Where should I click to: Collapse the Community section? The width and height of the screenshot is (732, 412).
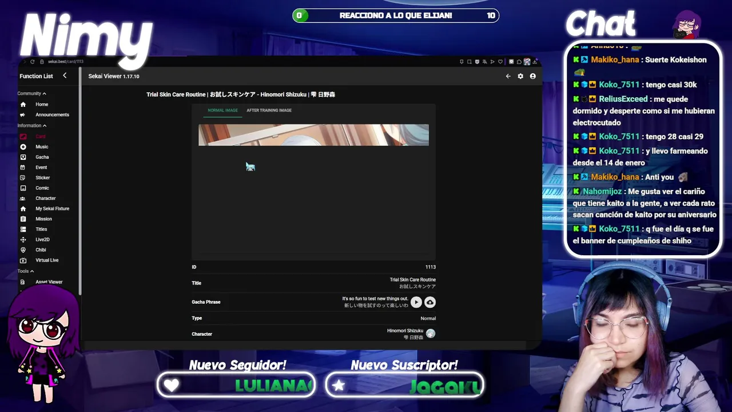pos(44,94)
